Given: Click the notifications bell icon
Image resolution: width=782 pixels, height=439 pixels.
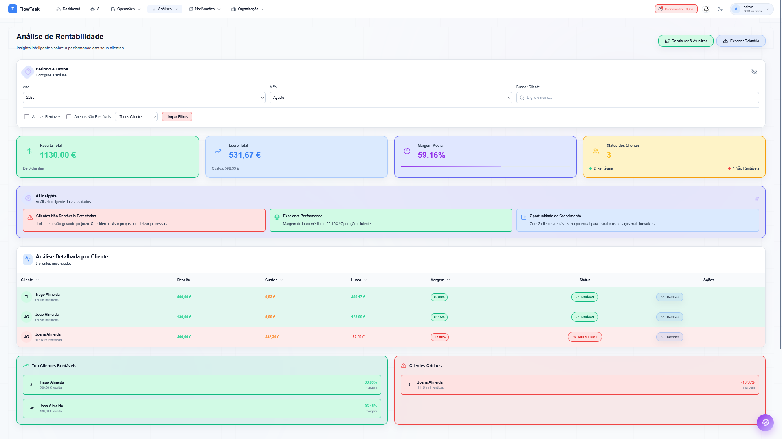Looking at the screenshot, I should (x=706, y=9).
